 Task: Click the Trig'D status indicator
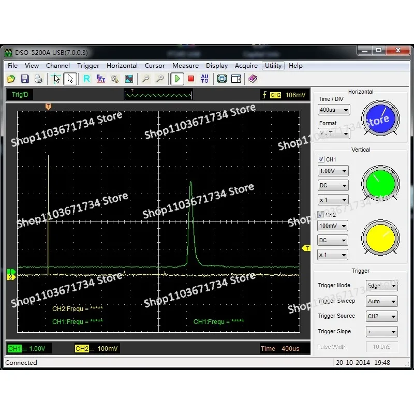tap(20, 95)
